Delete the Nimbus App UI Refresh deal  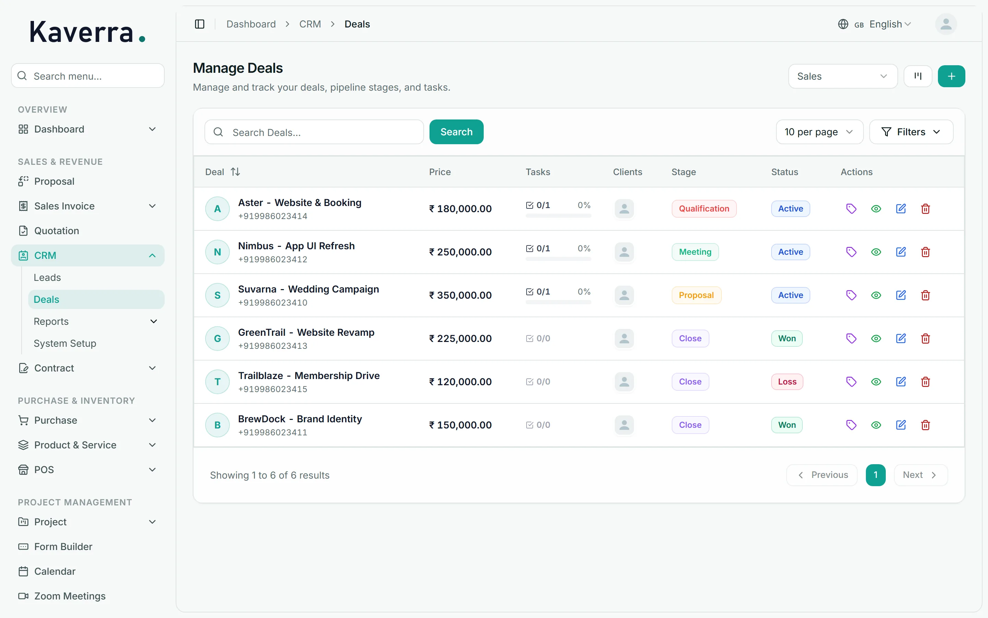point(926,252)
